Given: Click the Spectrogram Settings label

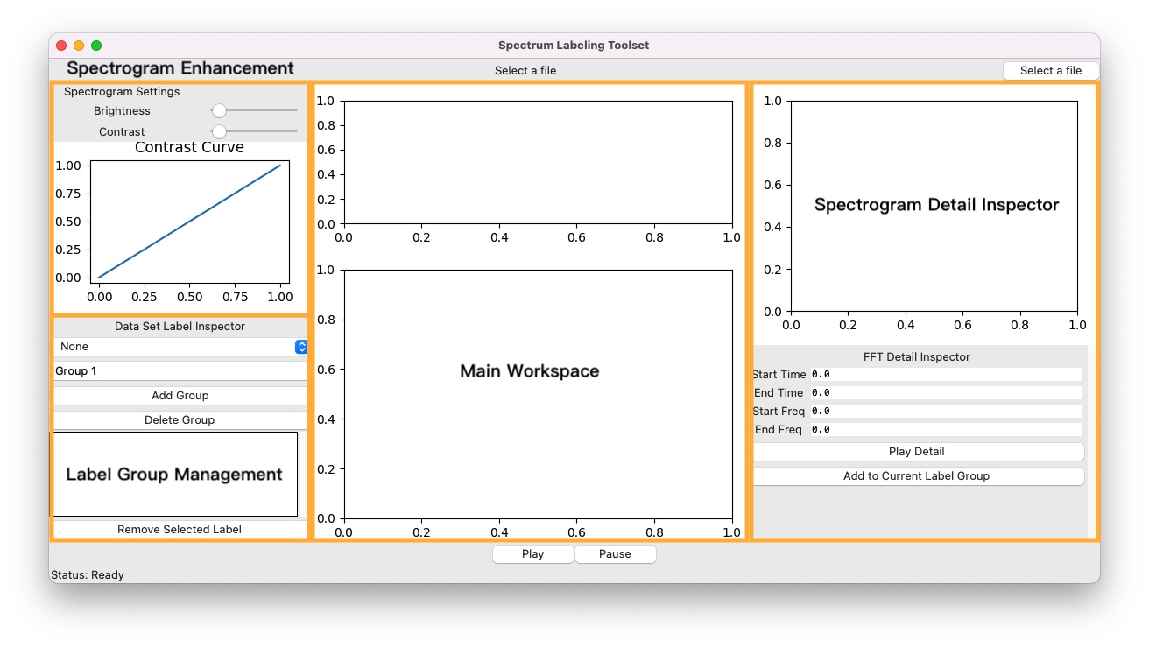Looking at the screenshot, I should (122, 92).
